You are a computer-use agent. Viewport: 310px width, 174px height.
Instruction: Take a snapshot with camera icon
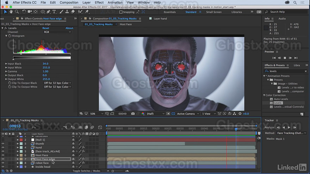pos(133,114)
